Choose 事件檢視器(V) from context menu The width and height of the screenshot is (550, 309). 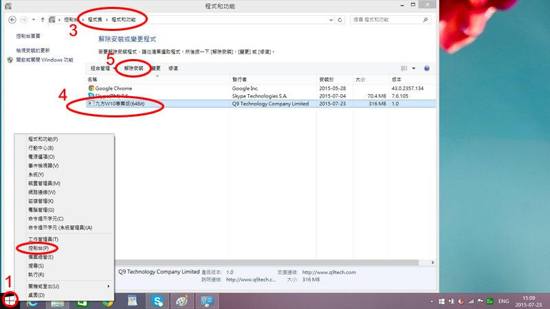[43, 165]
